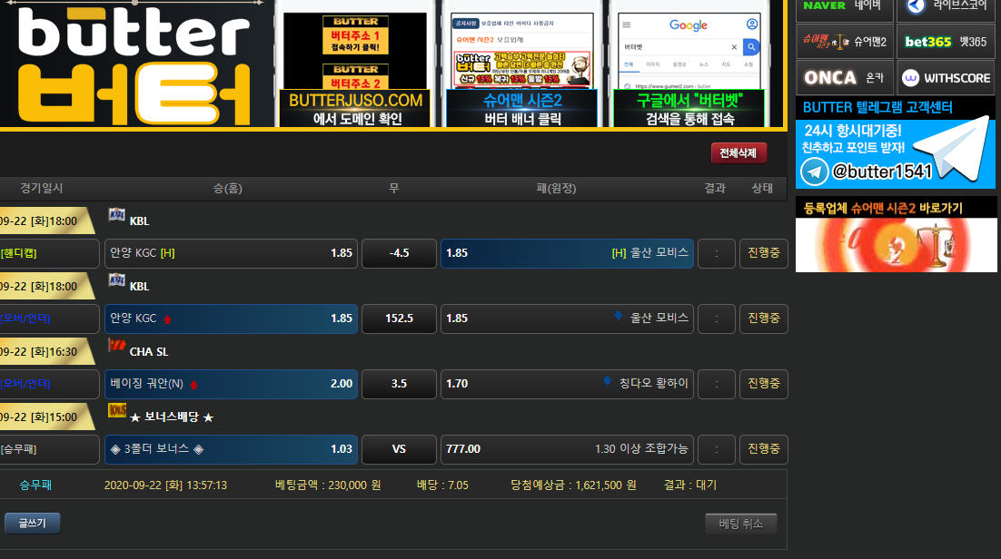The width and height of the screenshot is (1001, 559).
Task: Open the NAVER shortcut
Action: click(844, 6)
